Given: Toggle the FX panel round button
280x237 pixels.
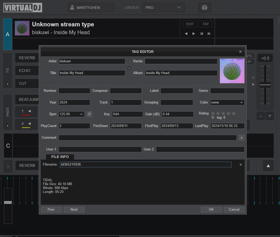Looking at the screenshot, I should click(x=8, y=84).
